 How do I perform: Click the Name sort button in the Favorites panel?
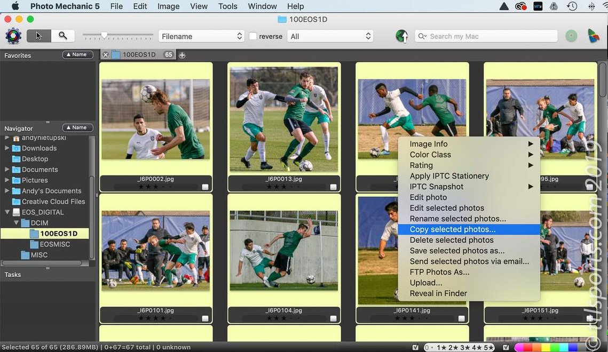77,54
